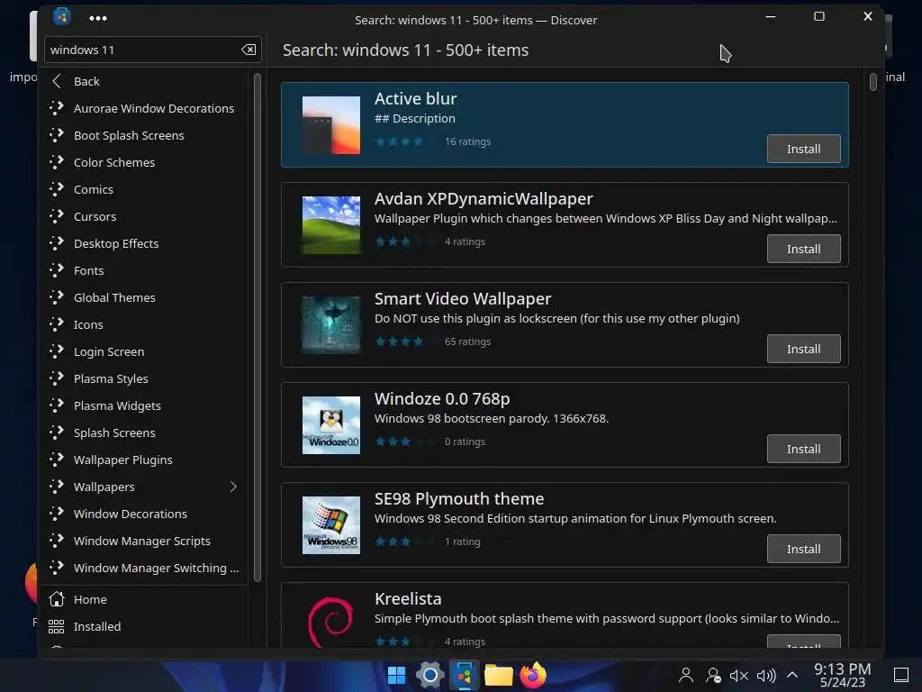Click the muted microphone tray icon
This screenshot has width=922, height=692.
(x=738, y=676)
